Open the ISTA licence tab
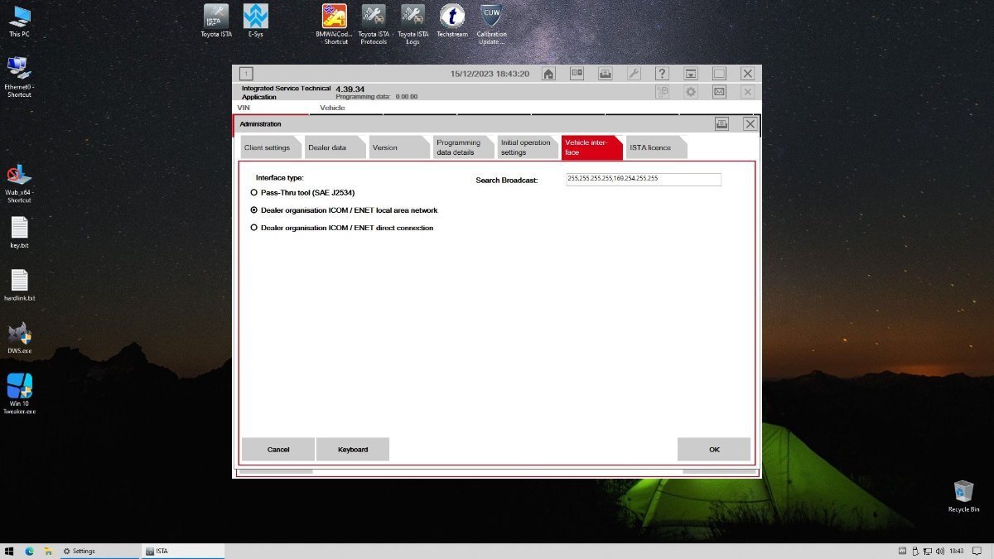The width and height of the screenshot is (994, 559). tap(654, 147)
